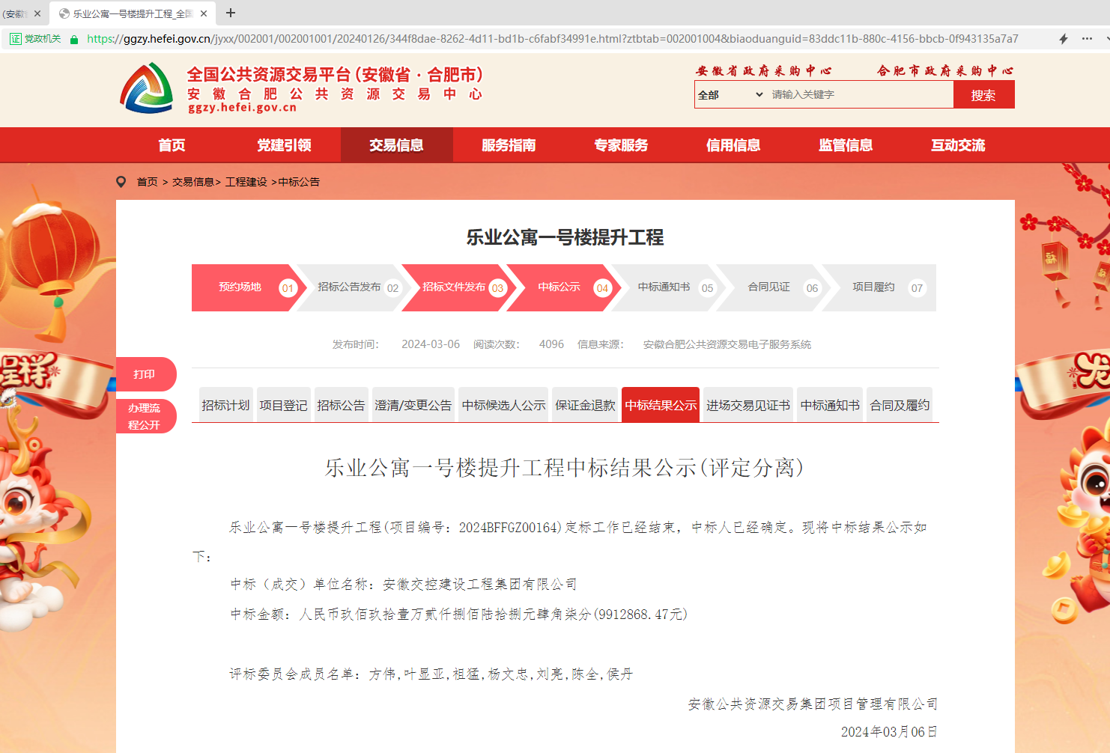Click the favicon on the active browser tab
The image size is (1110, 753).
(66, 13)
